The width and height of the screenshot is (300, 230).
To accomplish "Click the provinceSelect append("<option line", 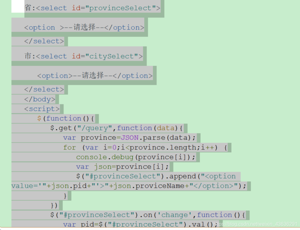I will click(156, 176).
